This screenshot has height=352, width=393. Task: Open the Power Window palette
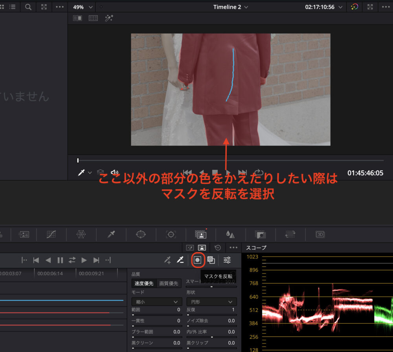pos(141,235)
